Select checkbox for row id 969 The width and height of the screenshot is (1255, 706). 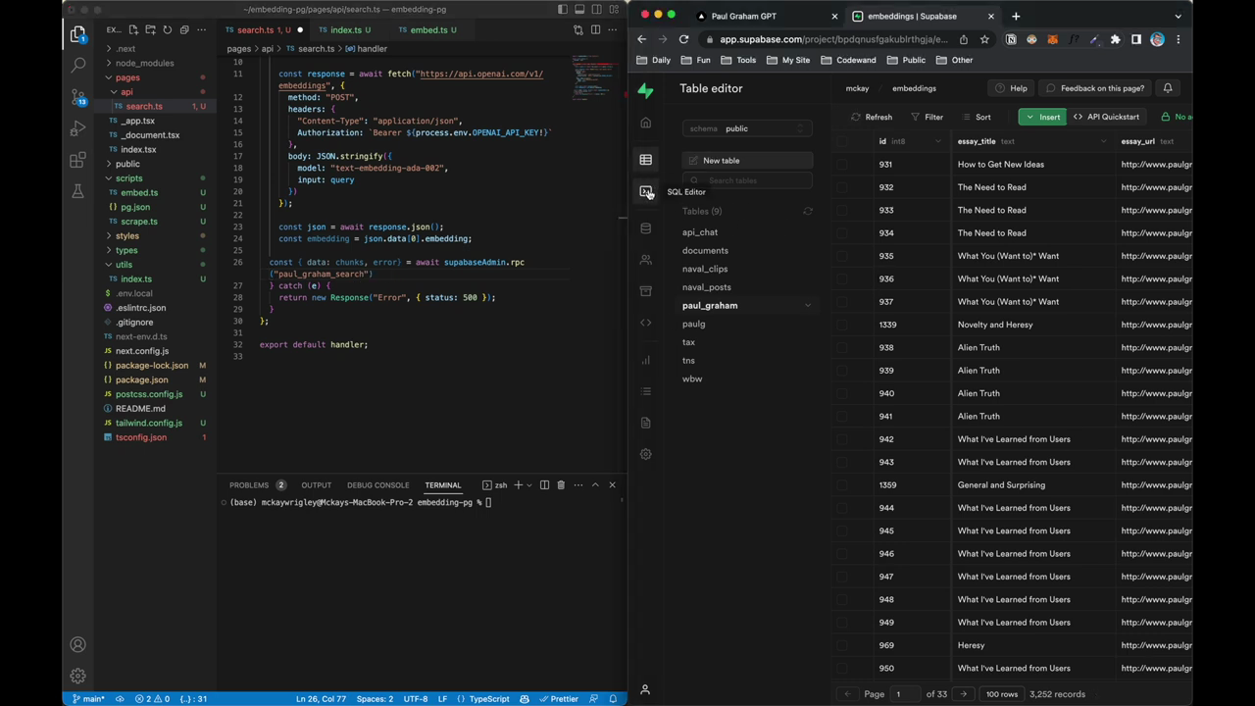click(841, 645)
